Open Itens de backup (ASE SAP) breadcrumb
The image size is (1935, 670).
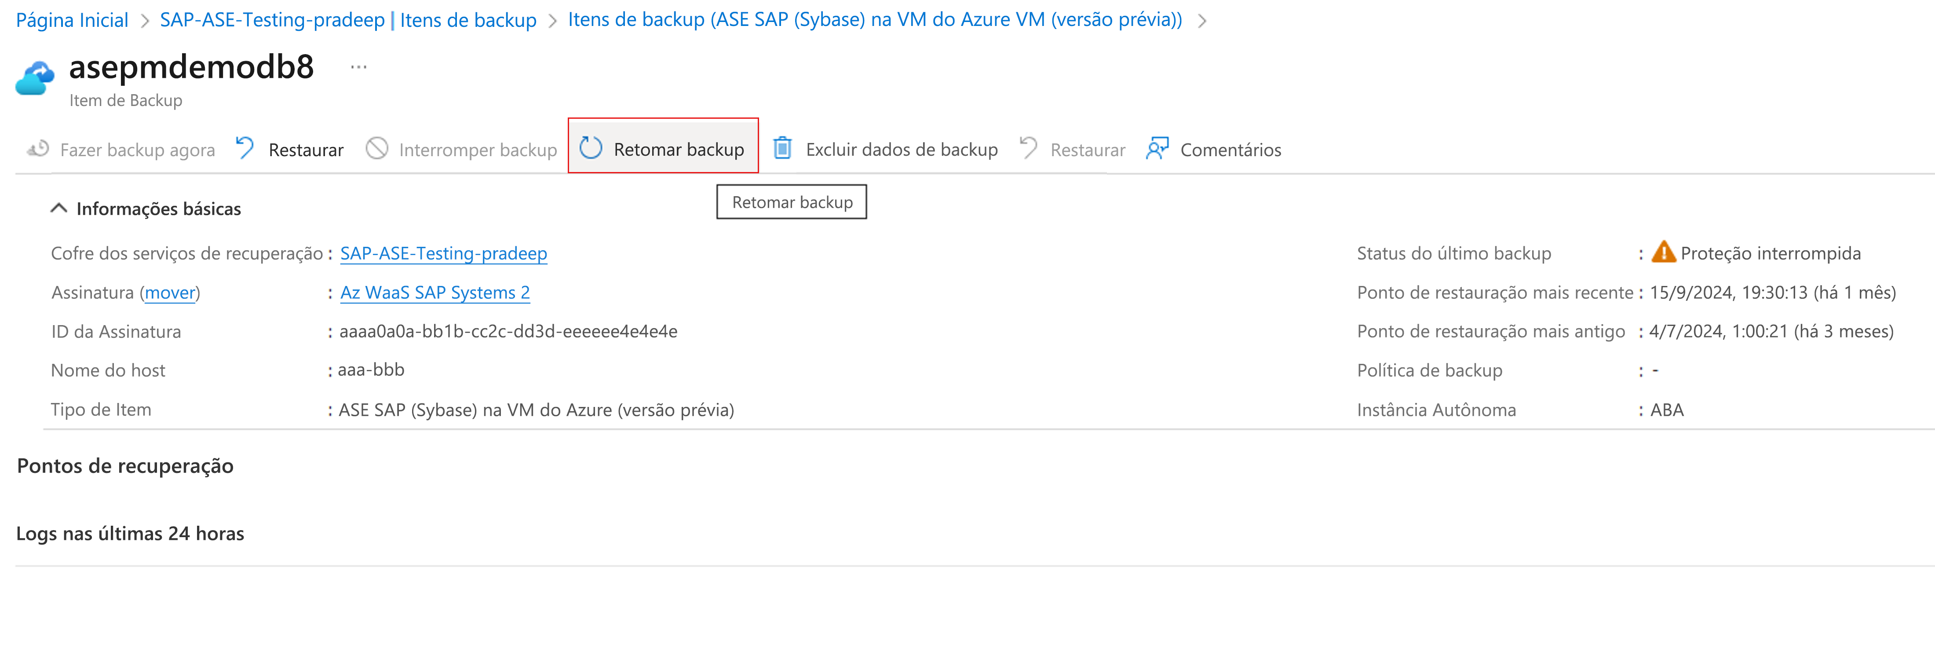click(874, 20)
